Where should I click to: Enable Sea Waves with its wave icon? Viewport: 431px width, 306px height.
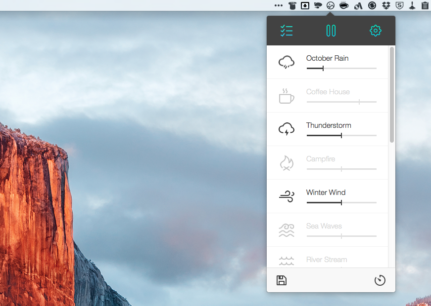pos(287,230)
